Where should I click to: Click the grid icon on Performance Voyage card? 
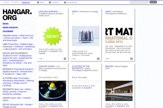98,59
